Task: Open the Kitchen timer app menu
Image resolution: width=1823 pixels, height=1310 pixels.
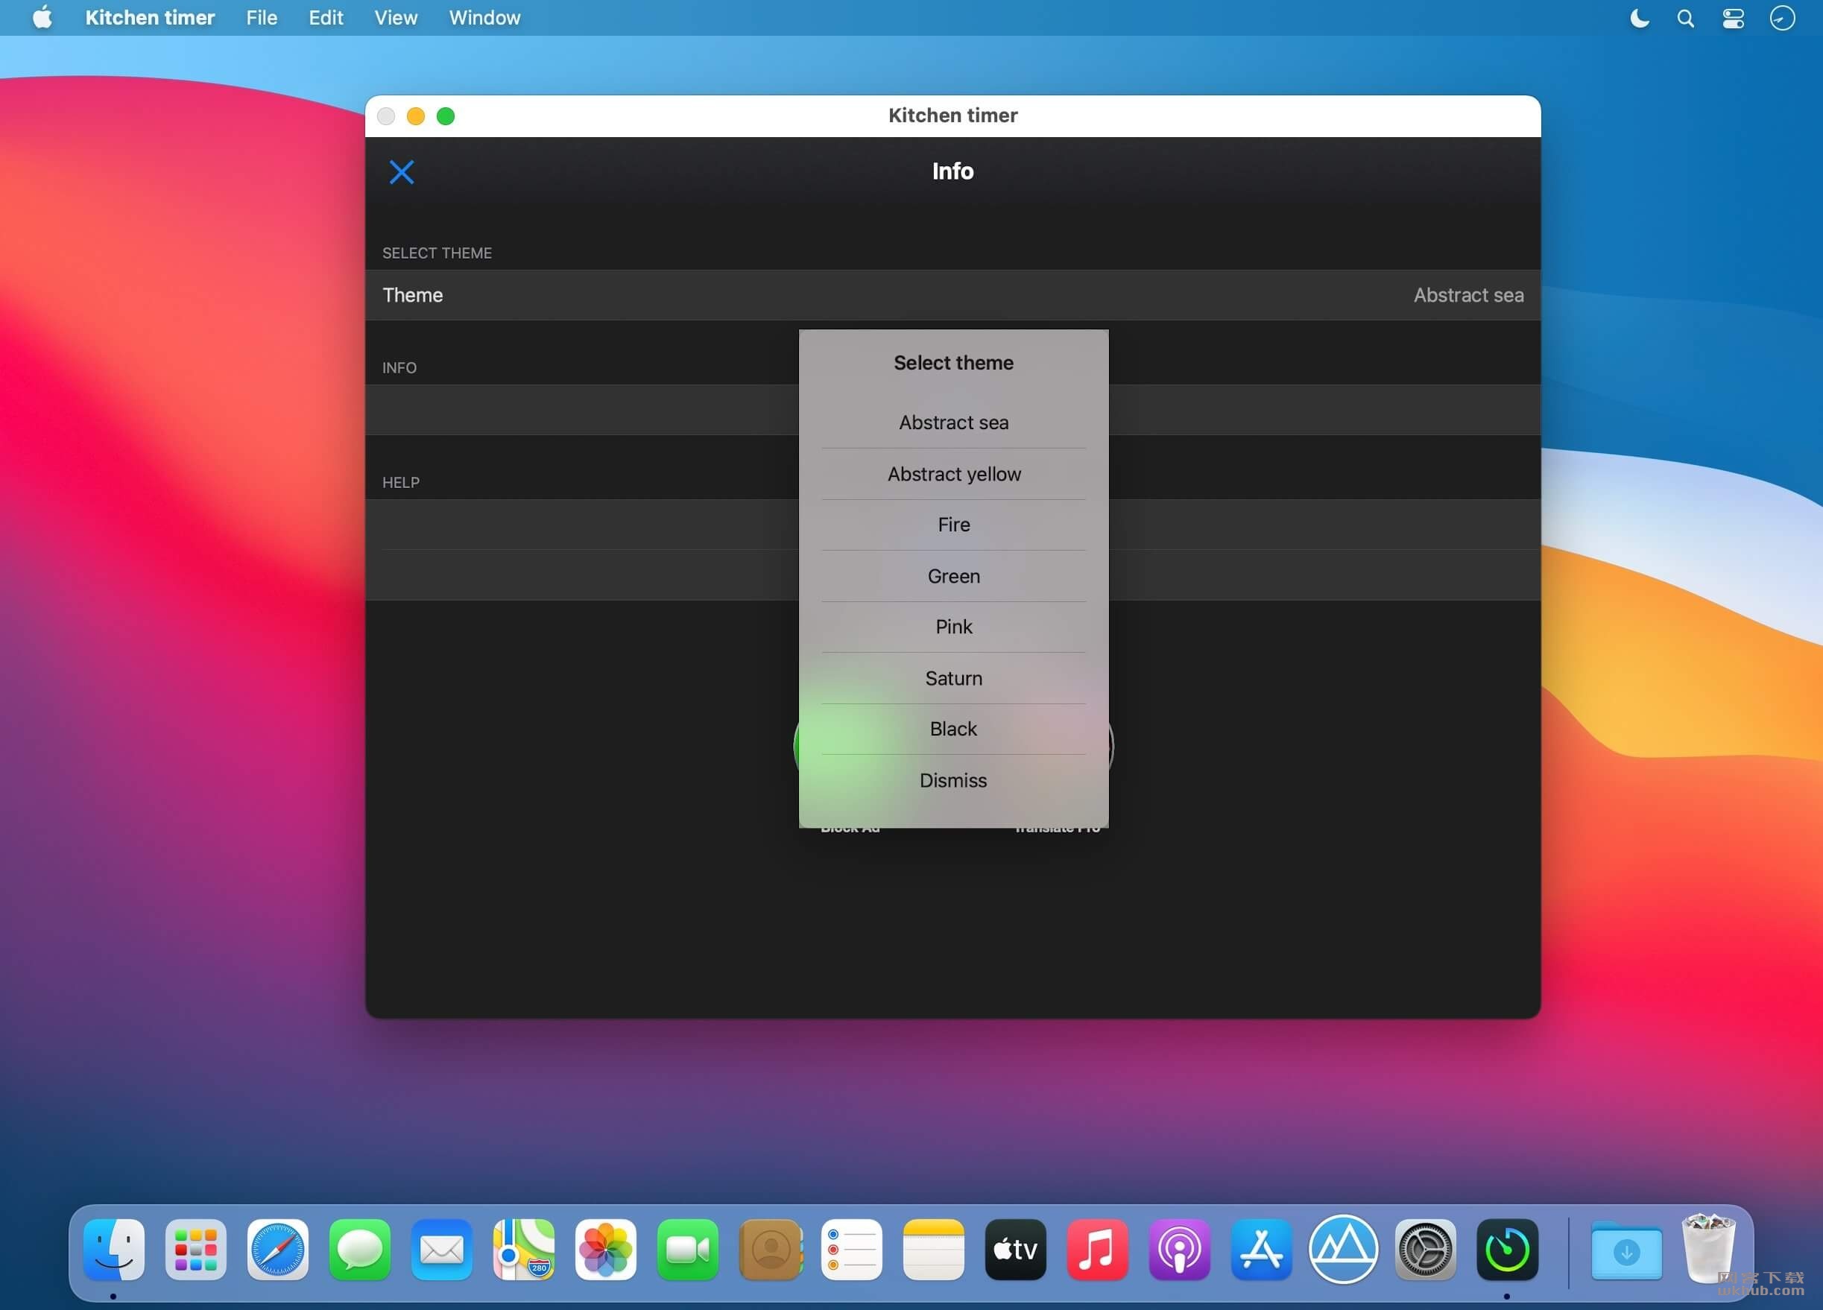Action: [x=150, y=18]
